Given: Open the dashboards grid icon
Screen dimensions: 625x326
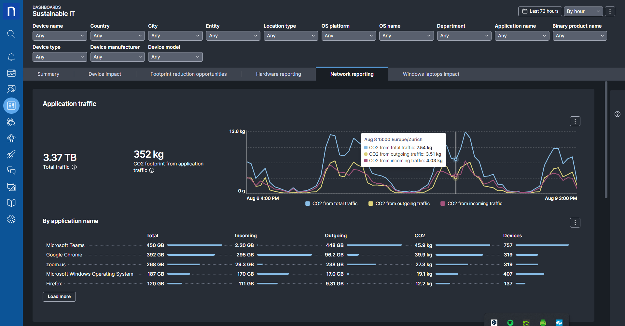Looking at the screenshot, I should pyautogui.click(x=11, y=106).
